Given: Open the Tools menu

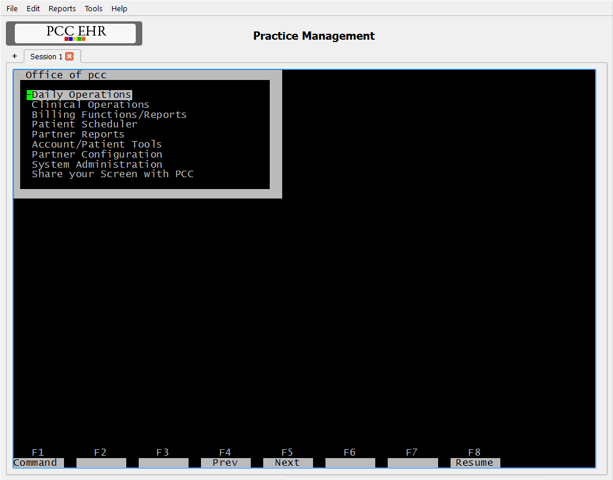Looking at the screenshot, I should coord(94,9).
